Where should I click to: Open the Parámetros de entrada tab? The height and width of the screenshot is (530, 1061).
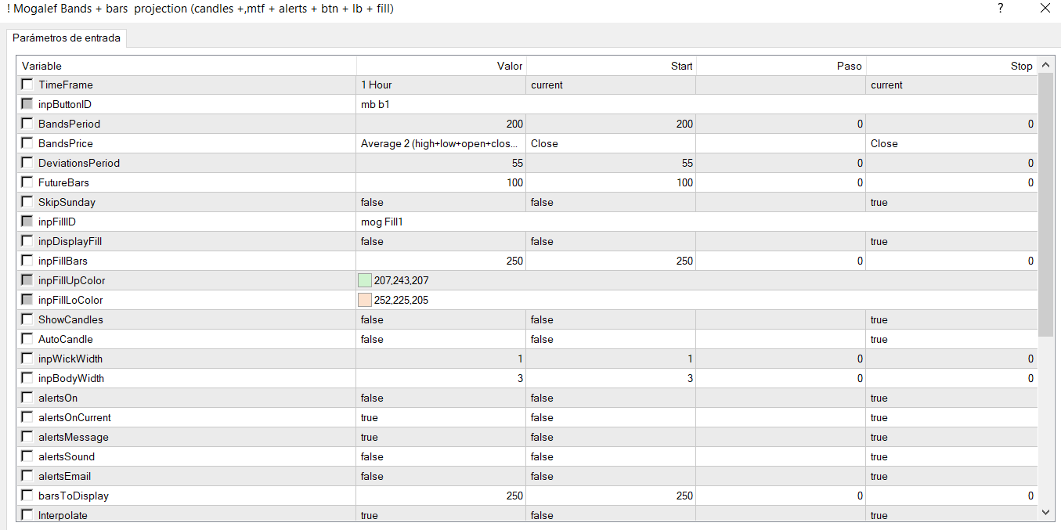point(67,38)
